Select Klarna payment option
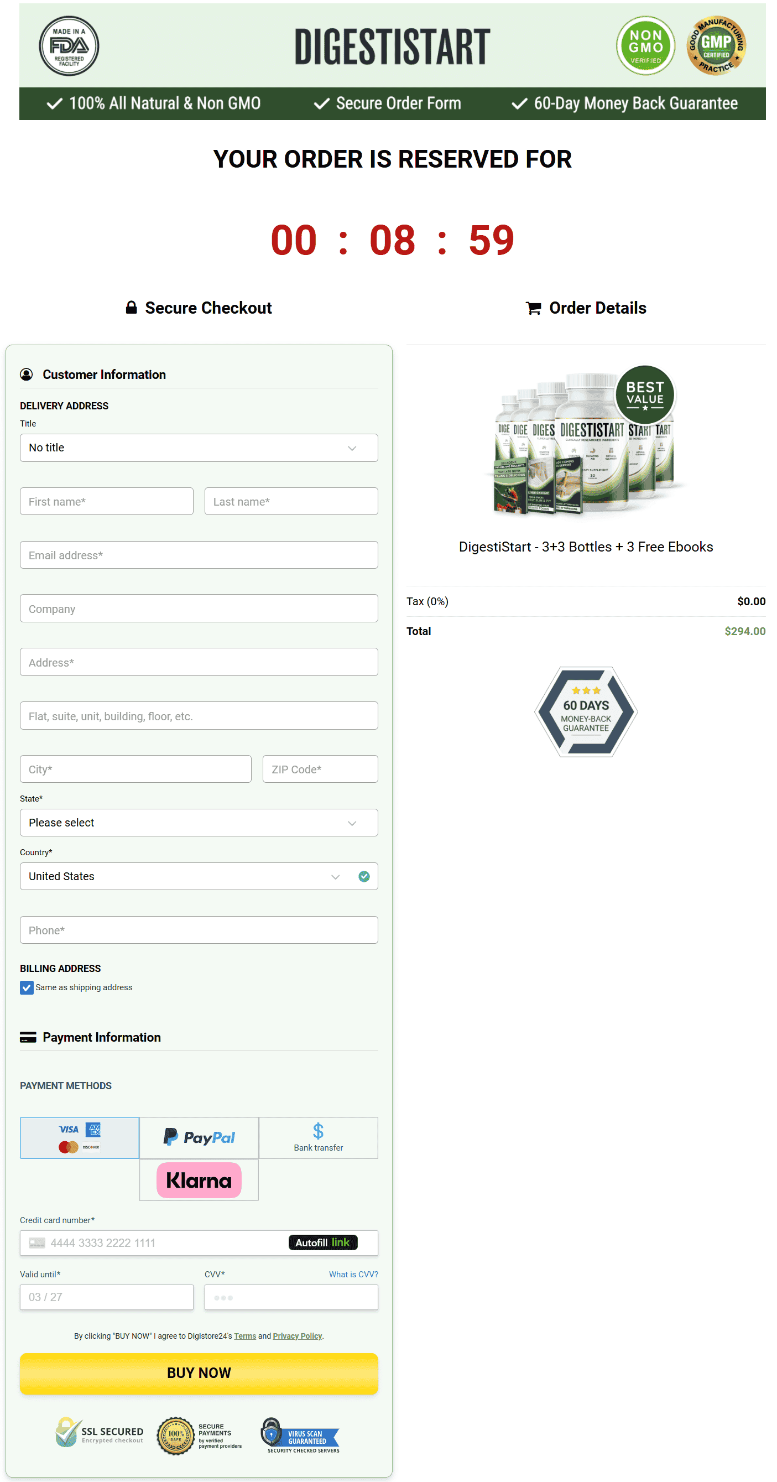The width and height of the screenshot is (777, 1482). pos(199,1180)
